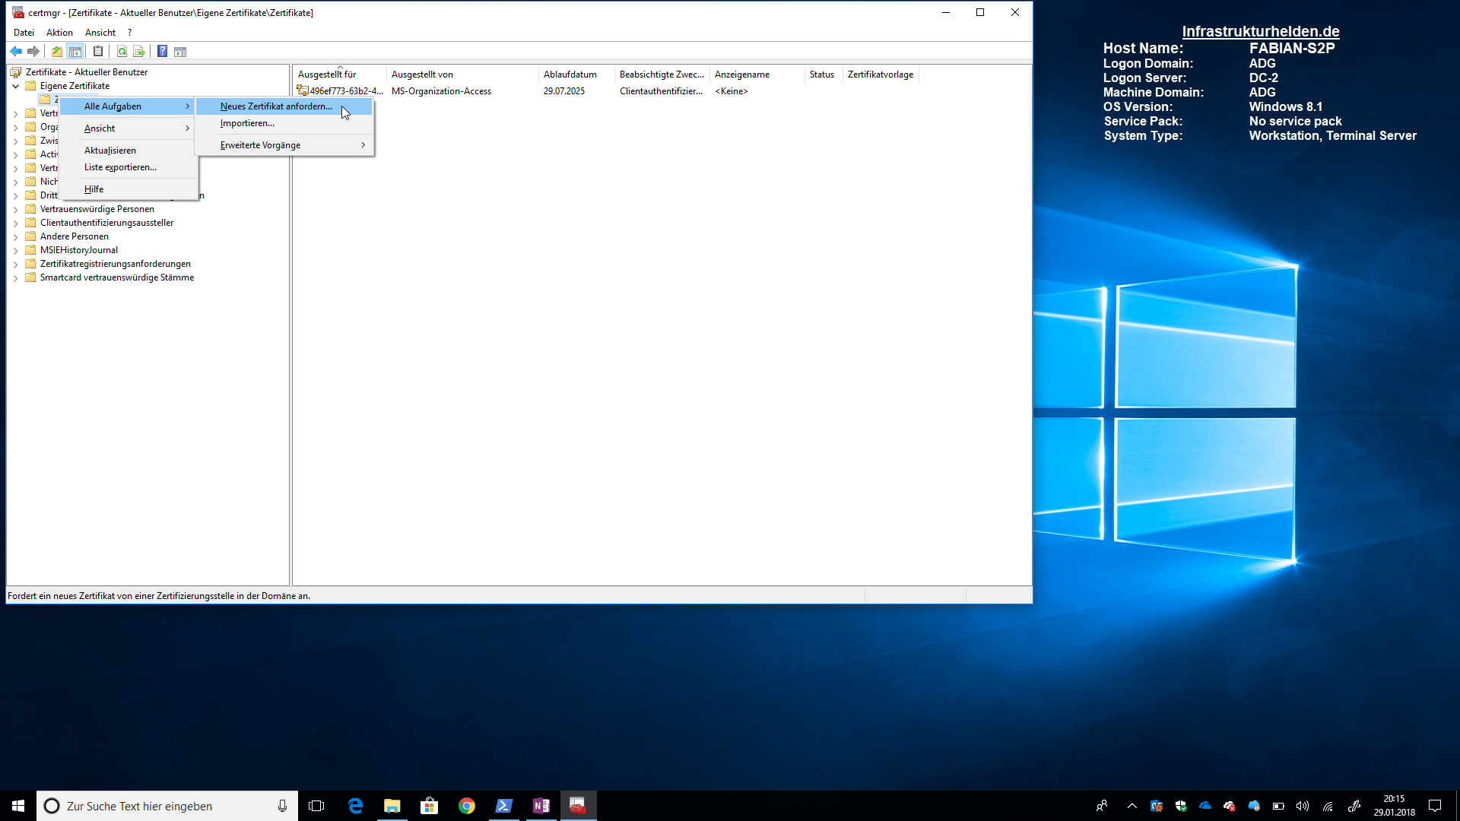Open help with the blue question mark icon
Image resolution: width=1460 pixels, height=821 pixels.
(x=162, y=52)
